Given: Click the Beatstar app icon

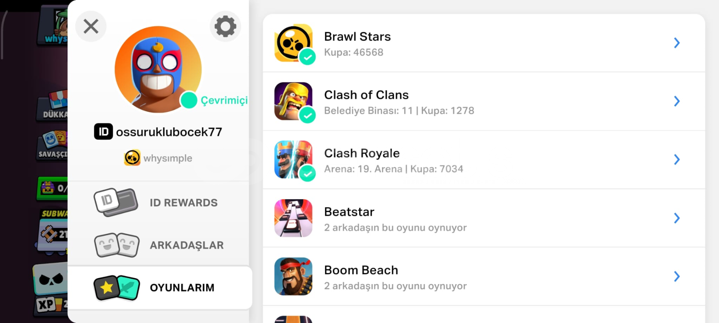Looking at the screenshot, I should (293, 218).
